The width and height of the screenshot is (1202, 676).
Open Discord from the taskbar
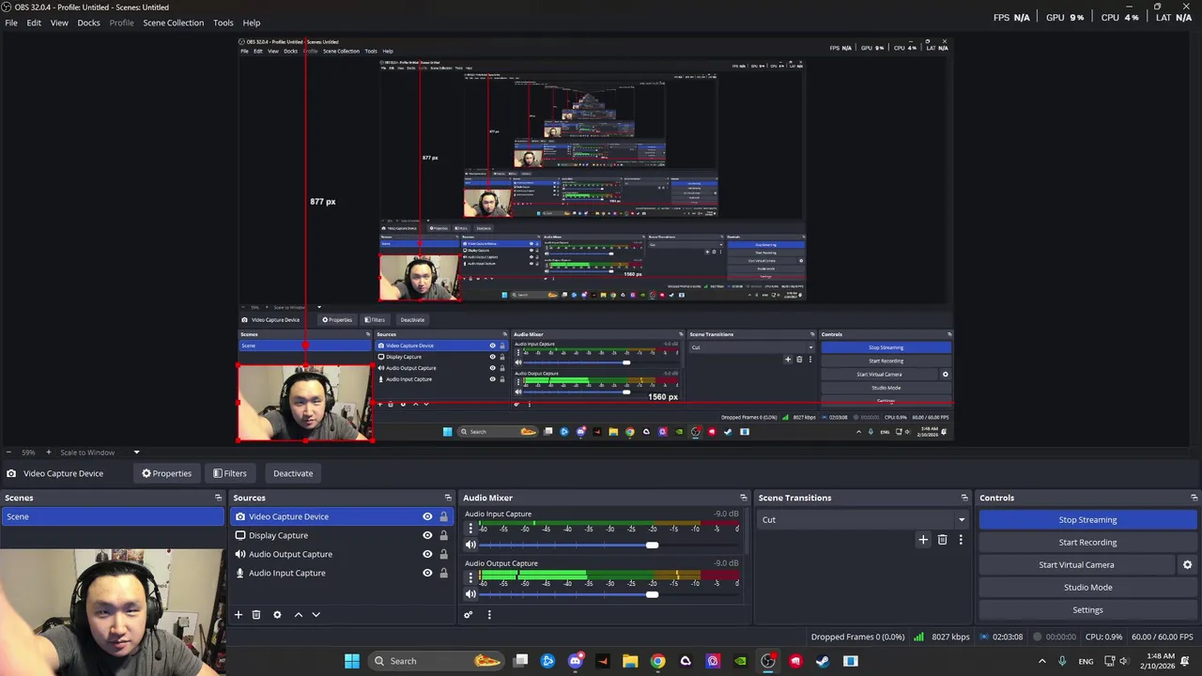(x=576, y=661)
